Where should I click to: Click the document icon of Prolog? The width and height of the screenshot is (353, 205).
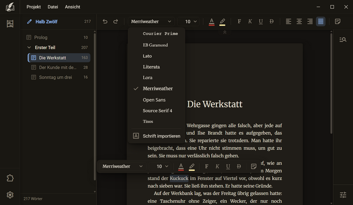click(x=29, y=37)
